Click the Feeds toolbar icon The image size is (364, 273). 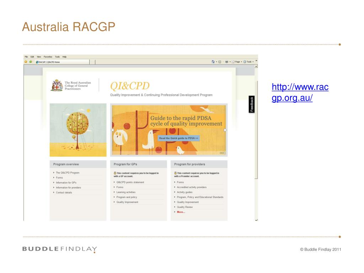(220, 62)
